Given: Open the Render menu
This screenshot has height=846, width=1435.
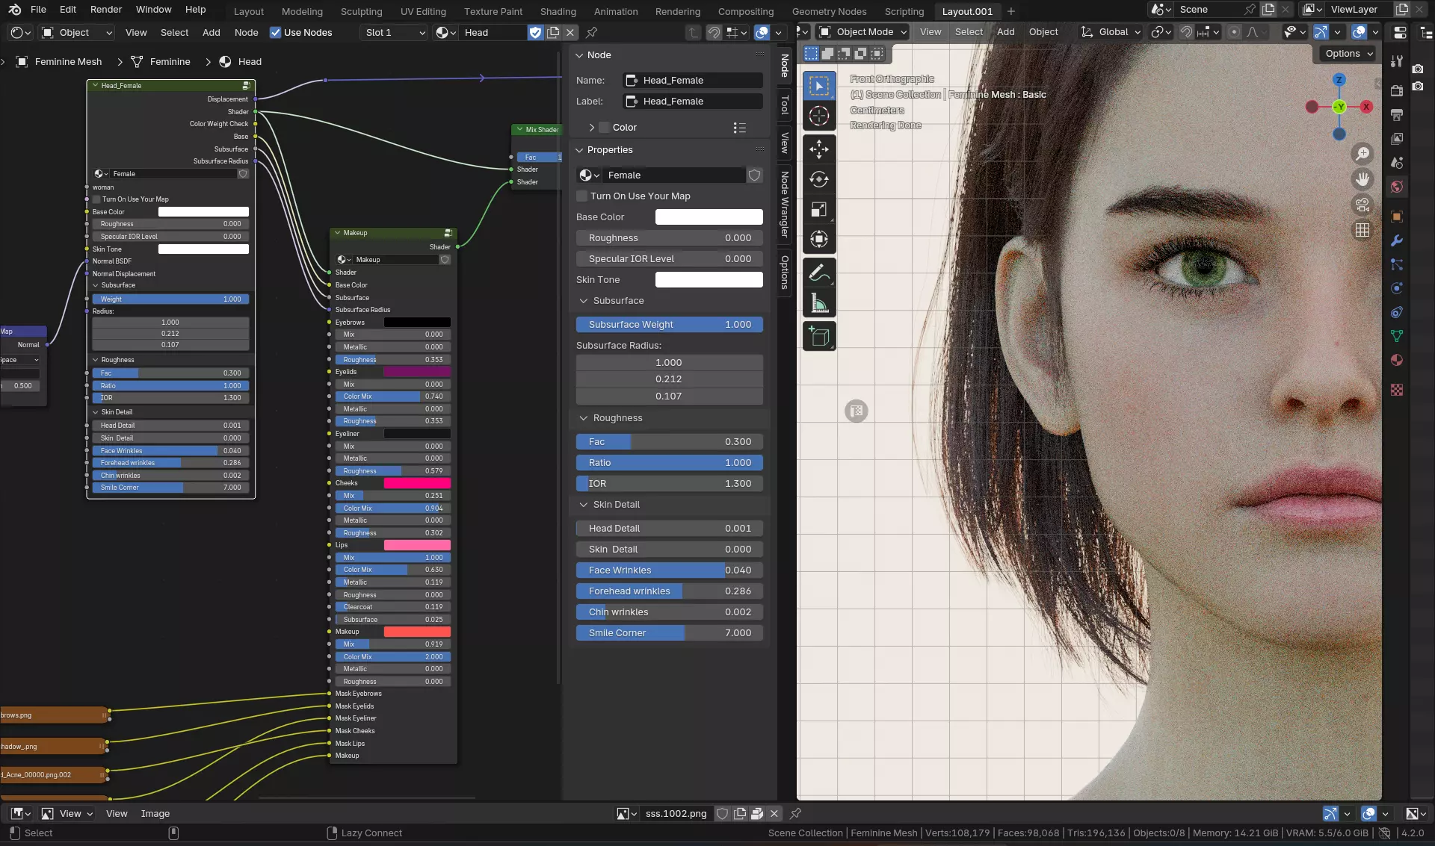Looking at the screenshot, I should (106, 9).
